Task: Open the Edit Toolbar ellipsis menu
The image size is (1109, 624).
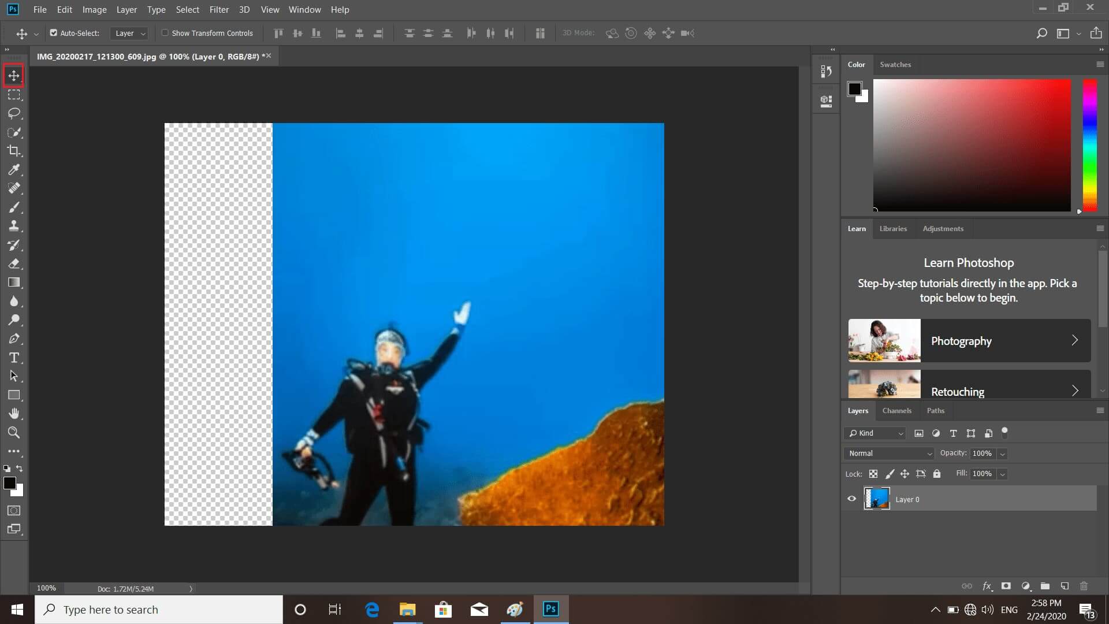Action: (x=14, y=451)
